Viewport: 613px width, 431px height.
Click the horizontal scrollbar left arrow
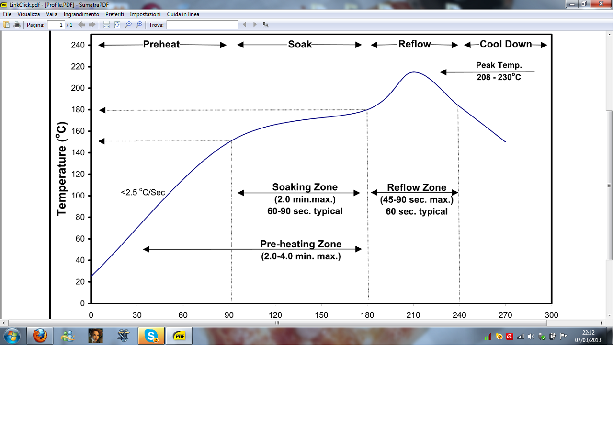click(4, 323)
